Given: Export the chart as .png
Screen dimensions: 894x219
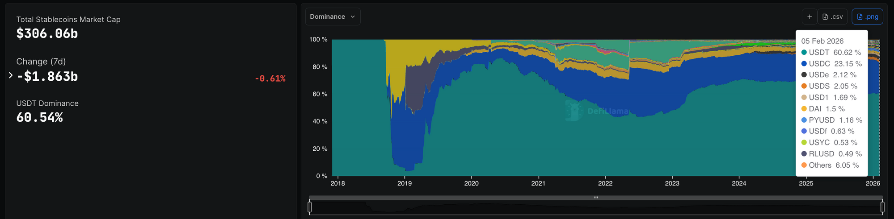Looking at the screenshot, I should click(x=867, y=17).
